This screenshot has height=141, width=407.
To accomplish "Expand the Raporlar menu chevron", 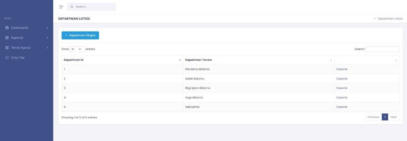I will click(47, 38).
